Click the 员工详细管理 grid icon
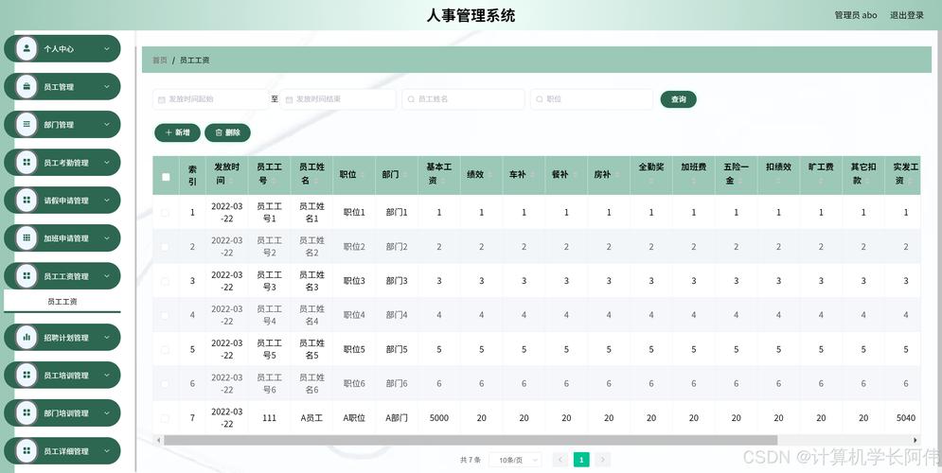The width and height of the screenshot is (942, 473). click(27, 451)
